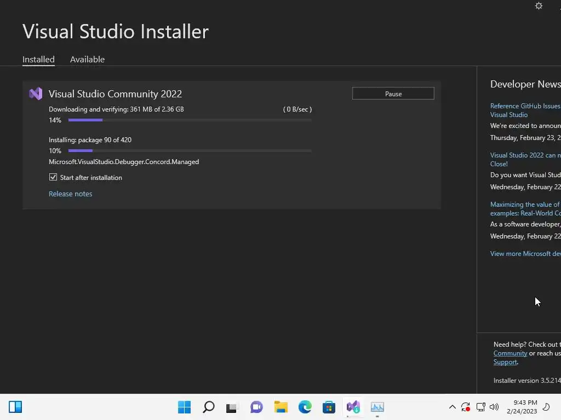This screenshot has width=561, height=420.
Task: Click Visual Studio Community 2022 title
Action: (x=115, y=94)
